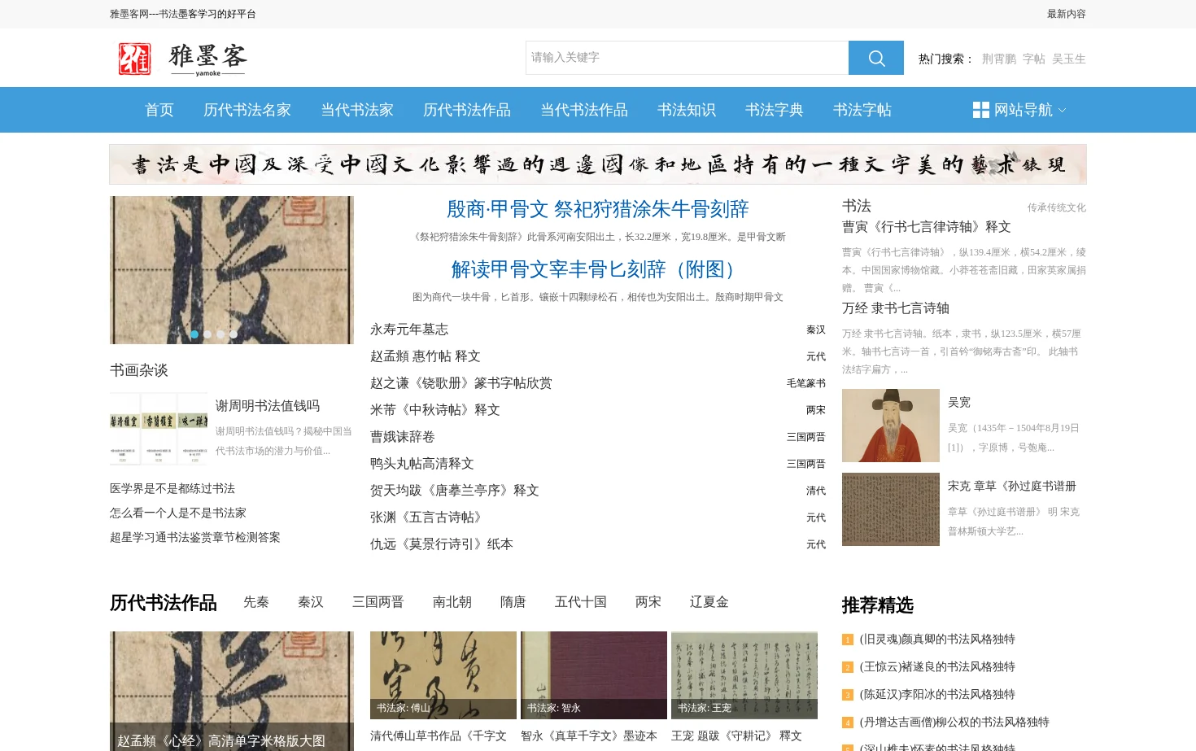Expand the 网站导航 dropdown arrow

point(1062,111)
